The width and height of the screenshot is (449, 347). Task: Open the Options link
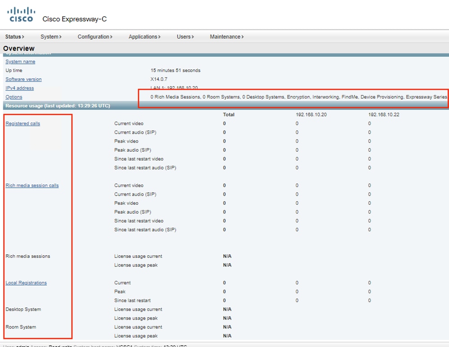click(14, 97)
